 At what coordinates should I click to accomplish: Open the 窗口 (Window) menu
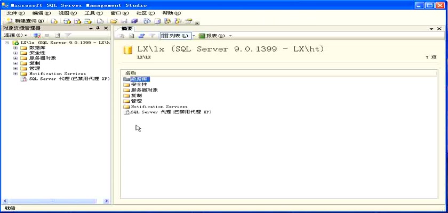[119, 13]
